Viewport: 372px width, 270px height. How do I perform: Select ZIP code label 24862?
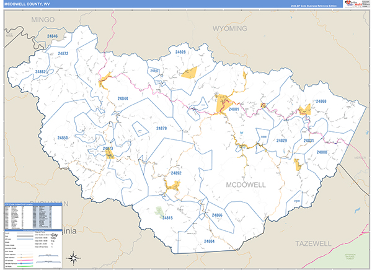(40, 72)
